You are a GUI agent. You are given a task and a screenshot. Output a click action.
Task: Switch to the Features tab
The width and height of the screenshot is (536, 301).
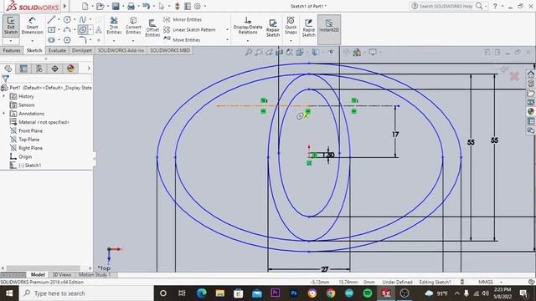(12, 50)
